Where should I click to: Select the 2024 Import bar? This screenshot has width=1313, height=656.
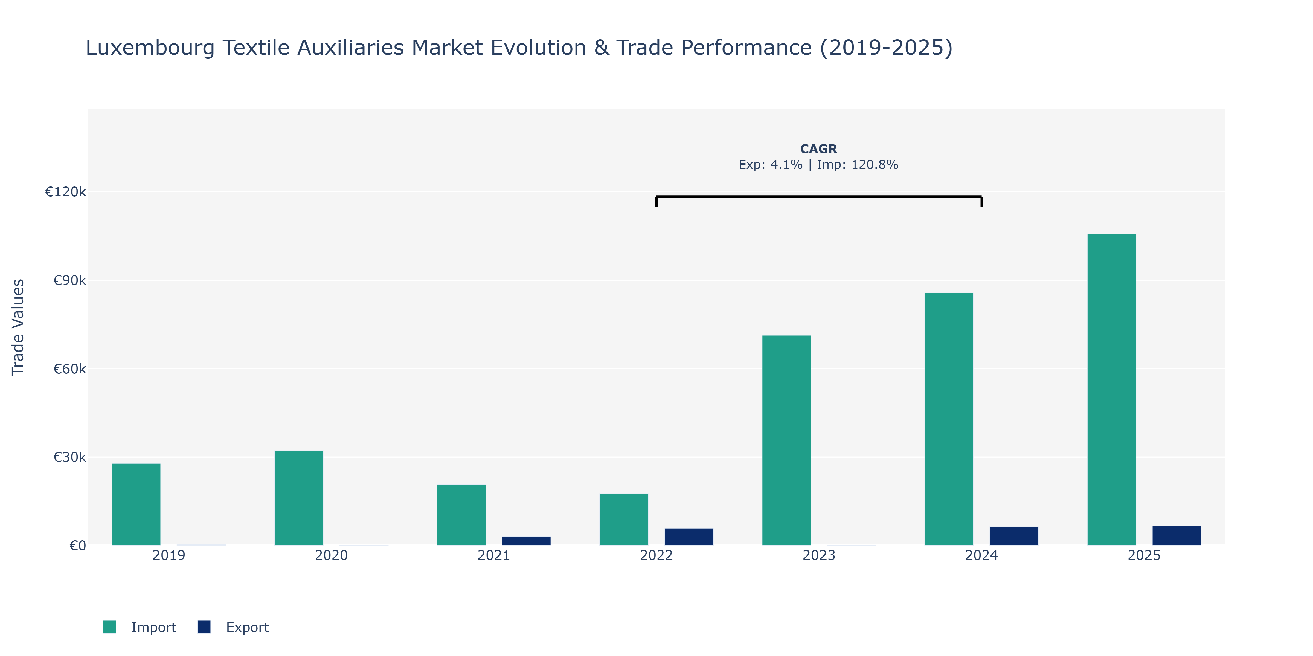point(949,419)
